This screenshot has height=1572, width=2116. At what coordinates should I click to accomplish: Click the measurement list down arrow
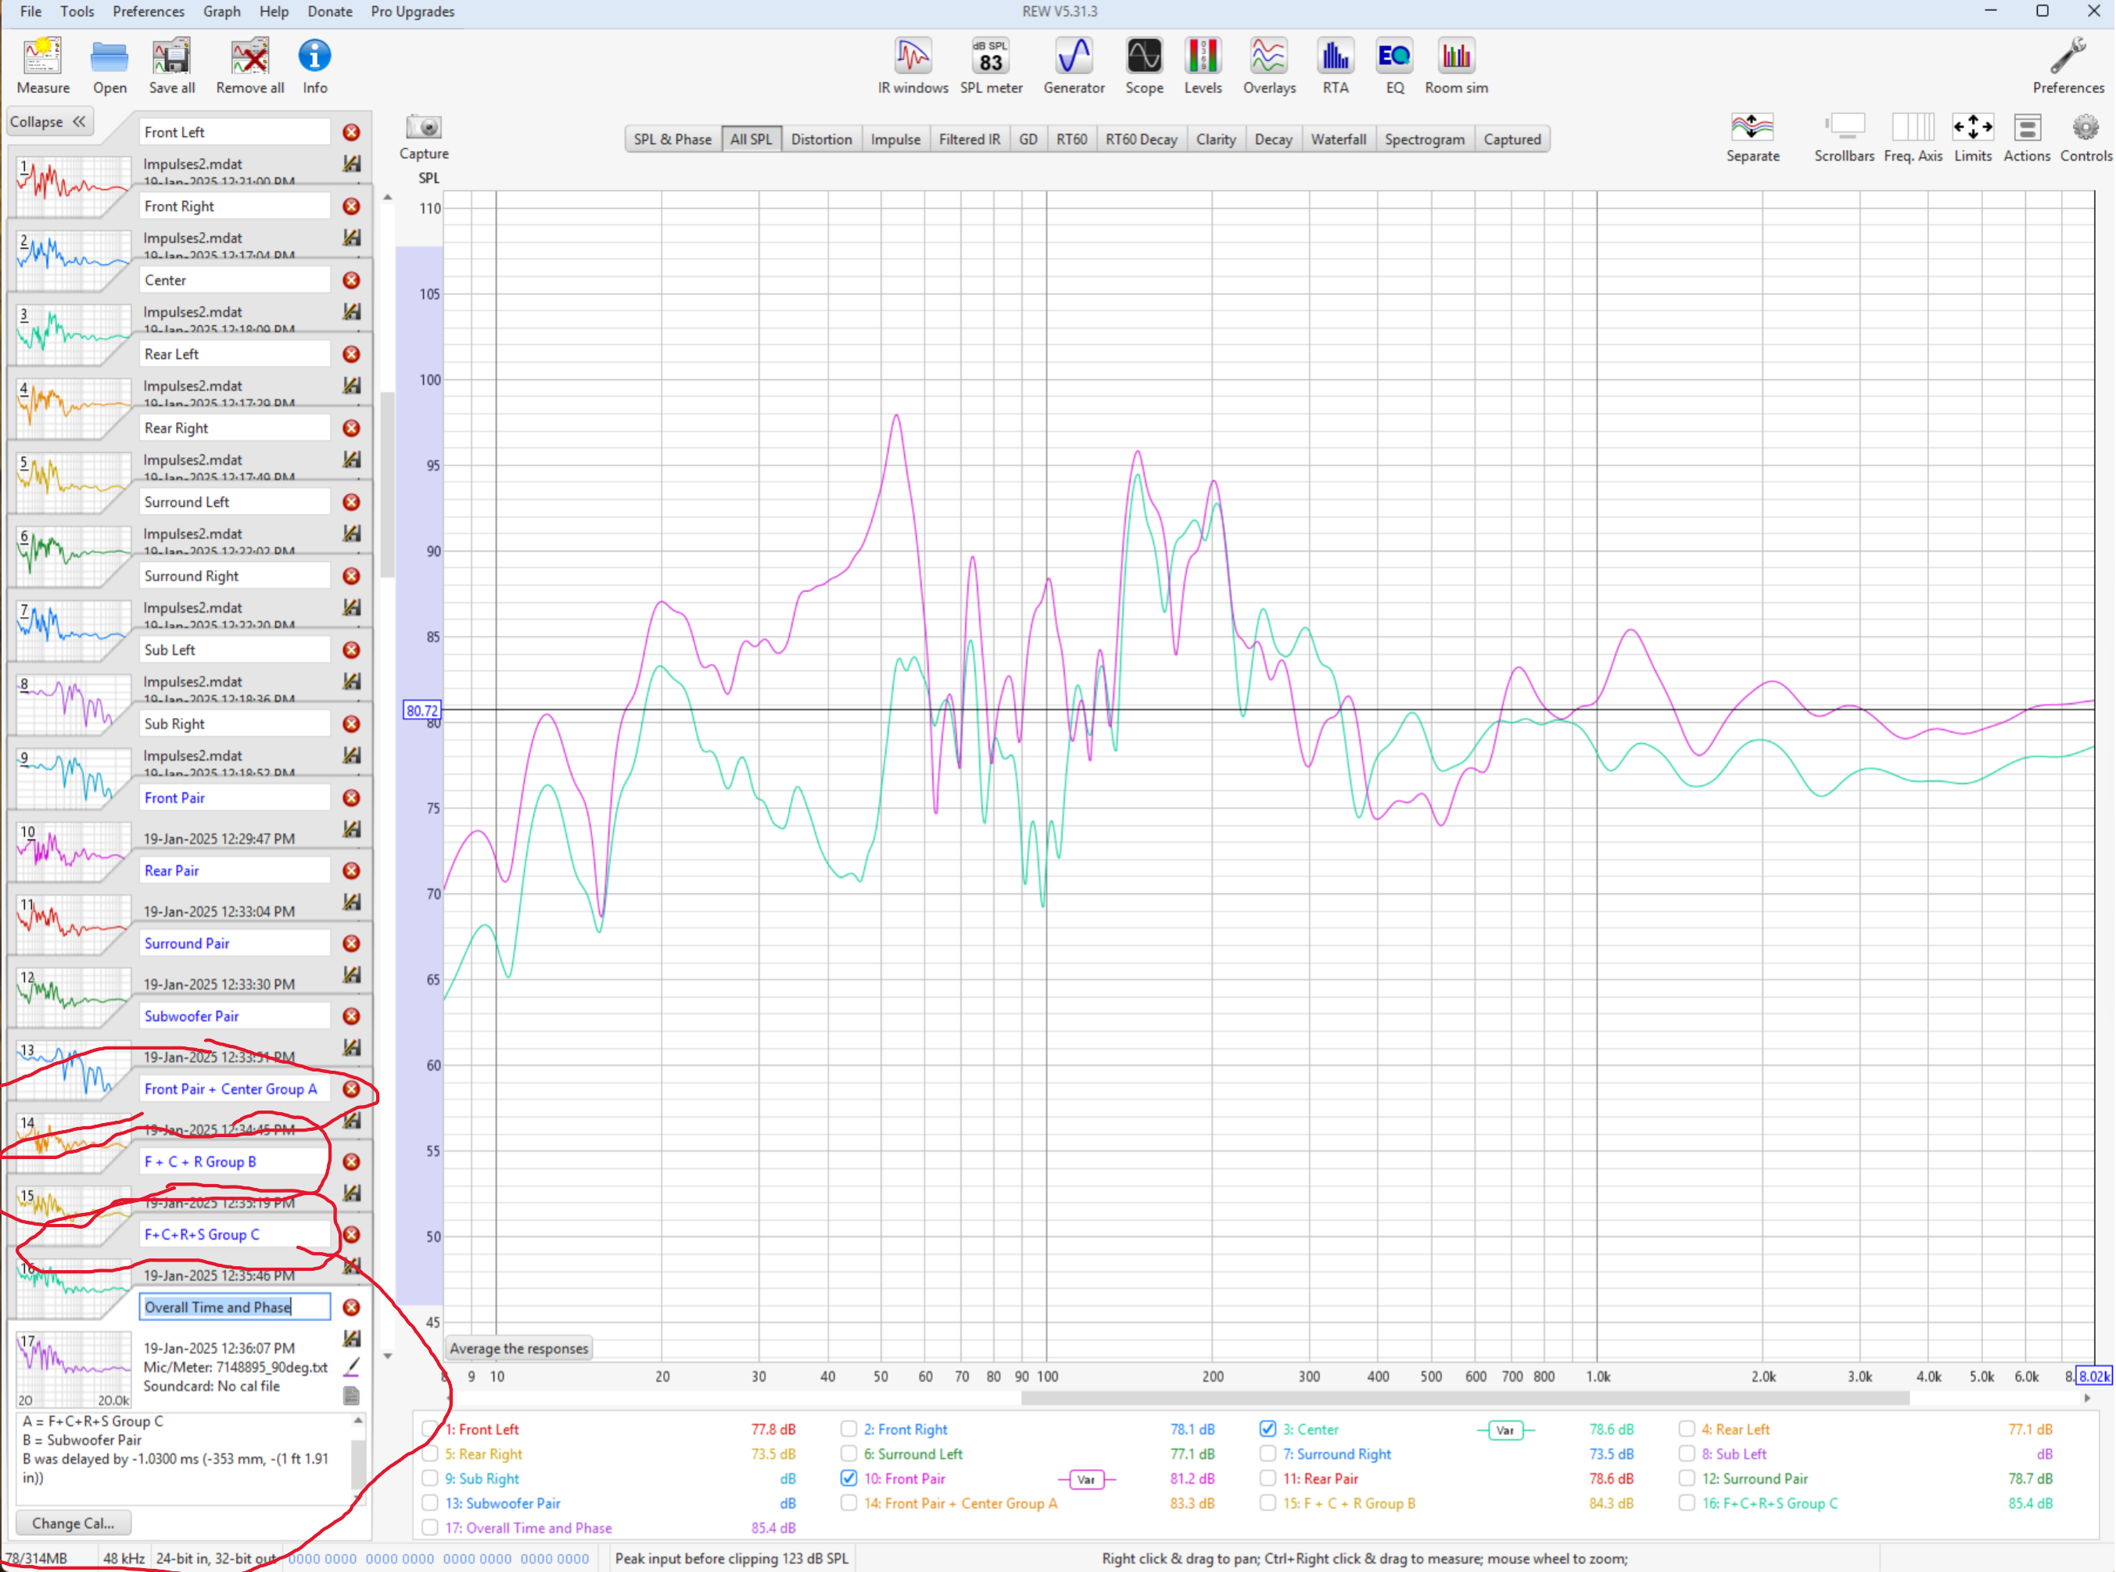pyautogui.click(x=387, y=1356)
